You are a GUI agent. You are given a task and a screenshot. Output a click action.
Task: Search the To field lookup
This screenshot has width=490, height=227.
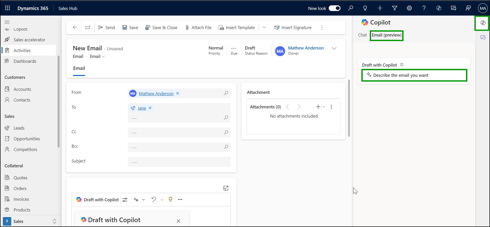pyautogui.click(x=226, y=118)
